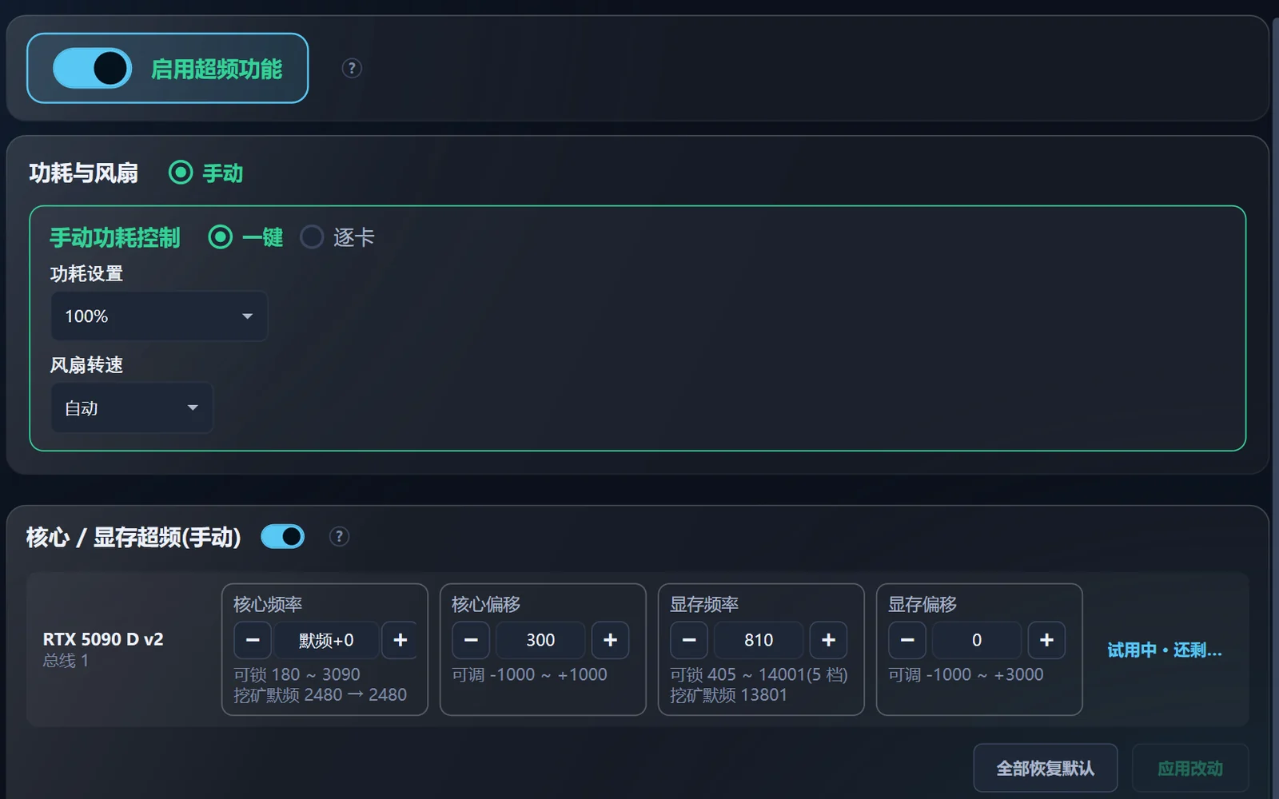Image resolution: width=1279 pixels, height=799 pixels.
Task: Click text 可锁 180 ~ 3090
Action: click(x=297, y=674)
